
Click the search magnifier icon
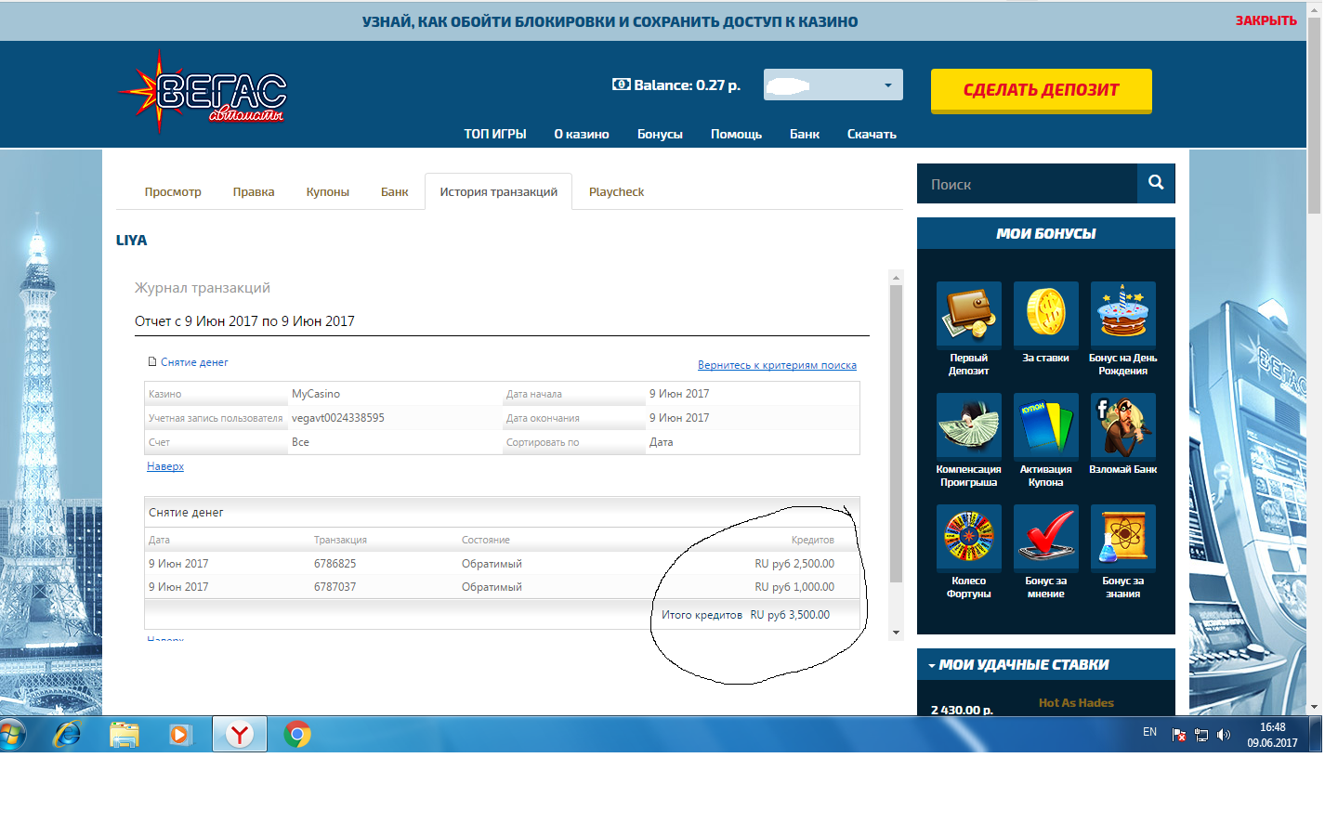pyautogui.click(x=1156, y=183)
